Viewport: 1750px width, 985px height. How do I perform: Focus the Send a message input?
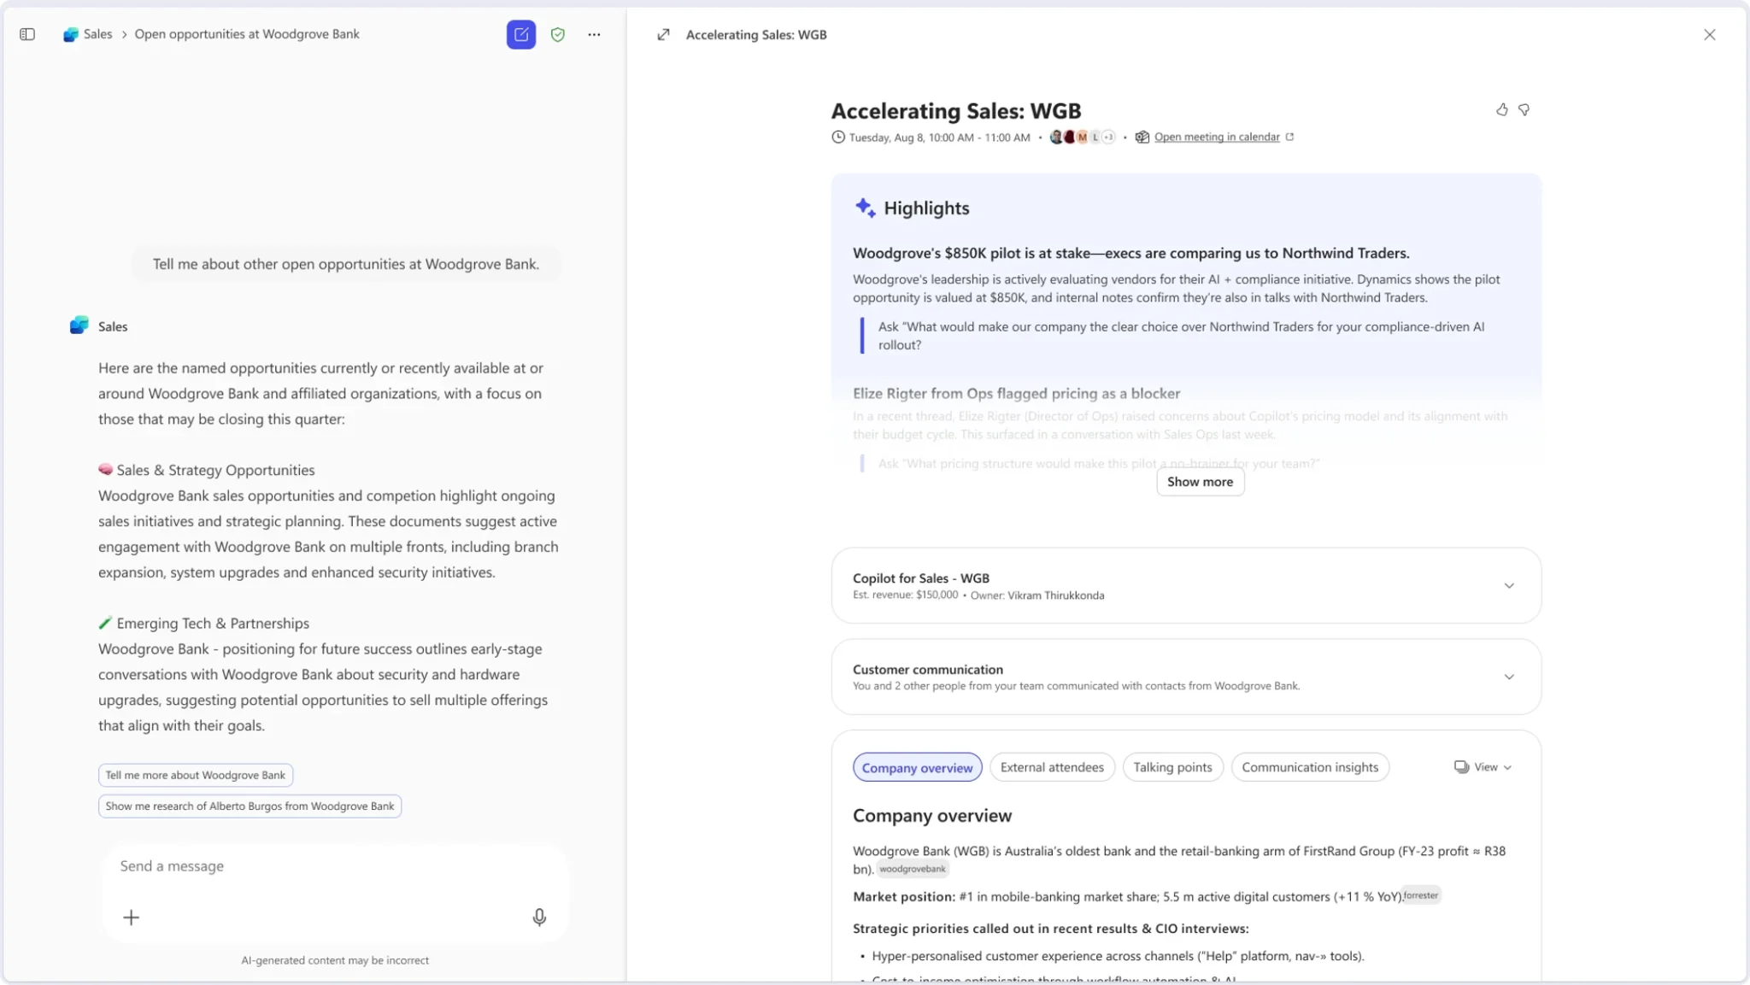334,866
